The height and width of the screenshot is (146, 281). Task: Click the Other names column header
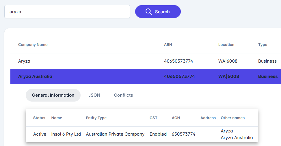[x=232, y=118]
